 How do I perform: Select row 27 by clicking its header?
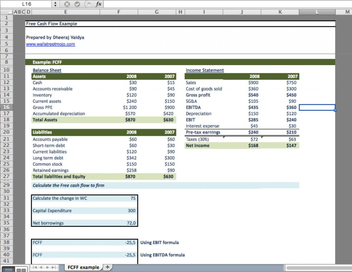pyautogui.click(x=6, y=176)
